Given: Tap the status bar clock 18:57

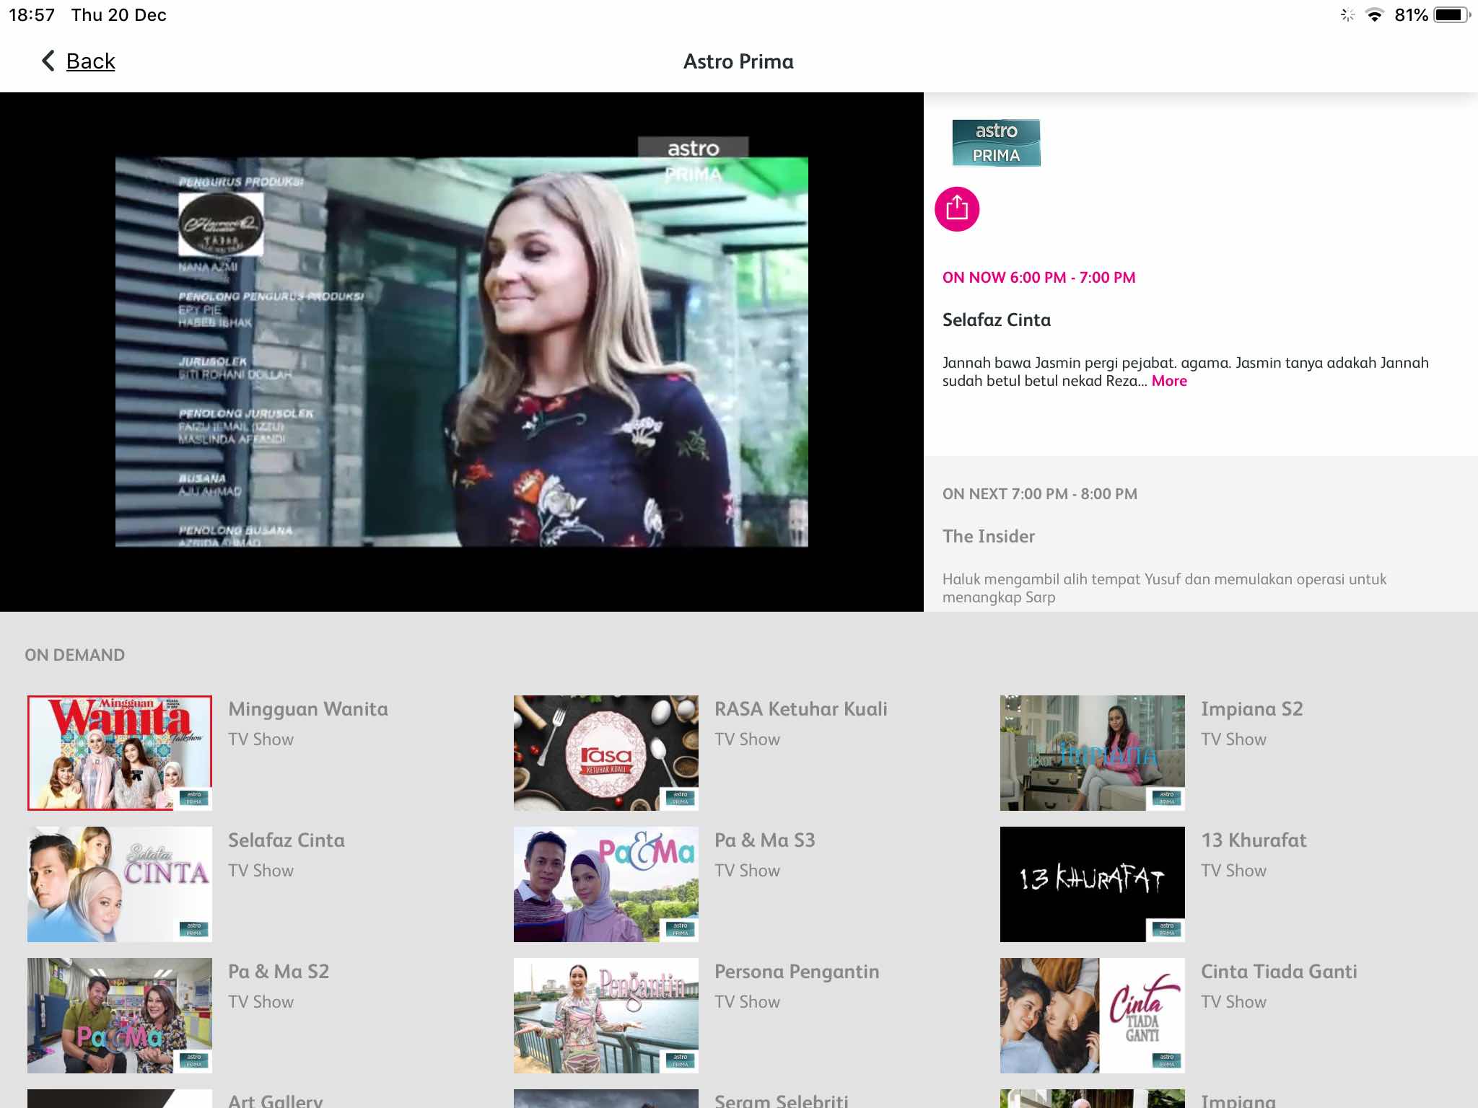Looking at the screenshot, I should pos(32,15).
